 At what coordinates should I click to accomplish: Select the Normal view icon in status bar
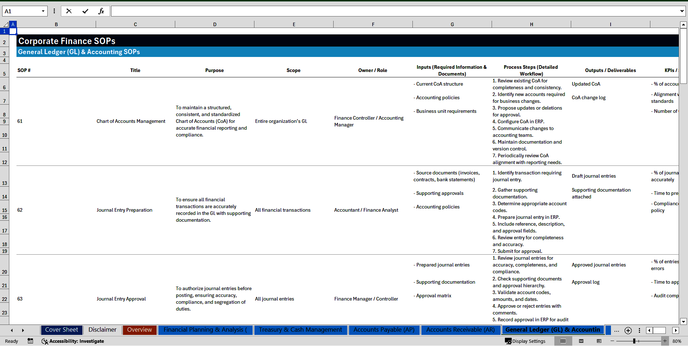(563, 341)
